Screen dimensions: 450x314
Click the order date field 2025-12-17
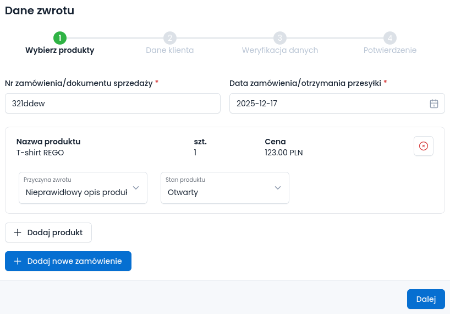pyautogui.click(x=327, y=104)
